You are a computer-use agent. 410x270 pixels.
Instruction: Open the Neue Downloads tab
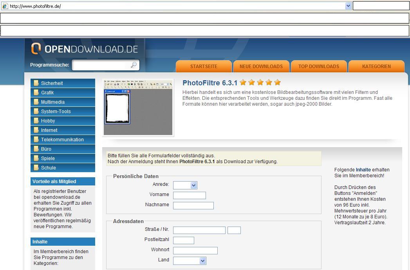(261, 67)
